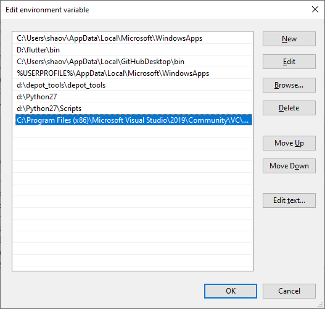325x309 pixels.
Task: Click the New button
Action: (x=289, y=39)
